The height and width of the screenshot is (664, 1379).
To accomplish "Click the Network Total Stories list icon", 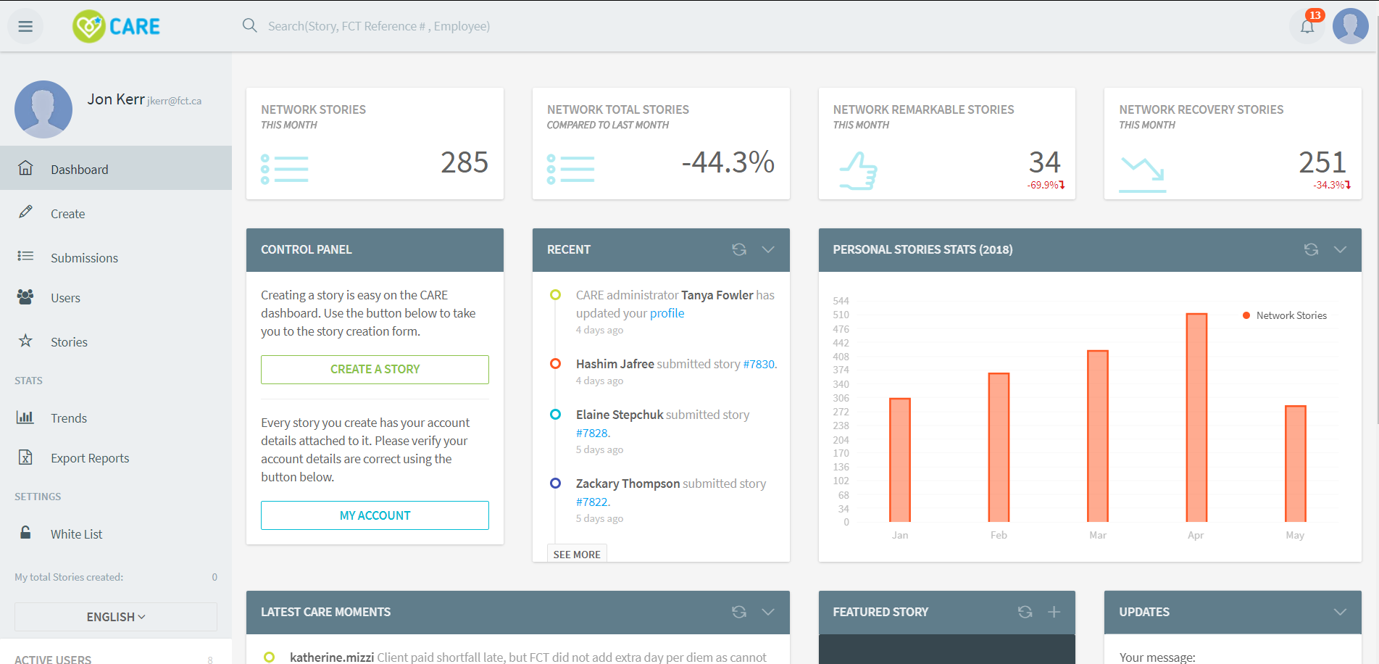I will tap(571, 169).
